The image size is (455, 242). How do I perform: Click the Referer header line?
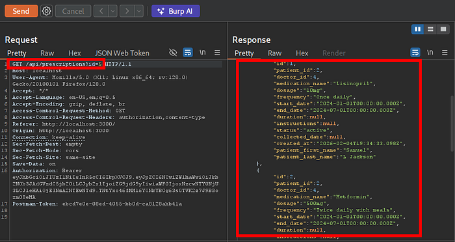click(x=64, y=124)
